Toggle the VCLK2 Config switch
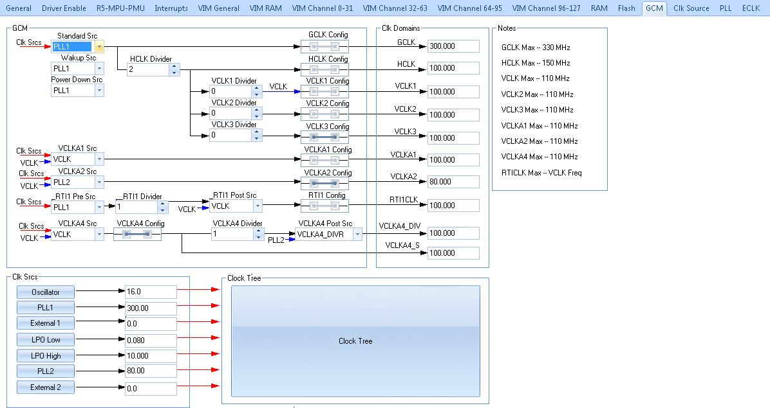Screen dimensions: 770x408 [x=324, y=114]
